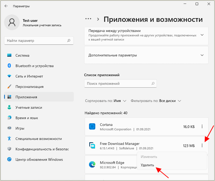Screen dimensions: 215x181
Task: Open Конфиденциальность и безопасность section
Action: 39,149
